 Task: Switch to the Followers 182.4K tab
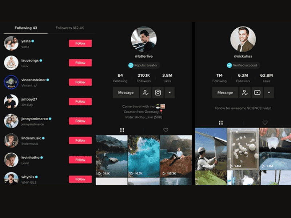coord(70,28)
